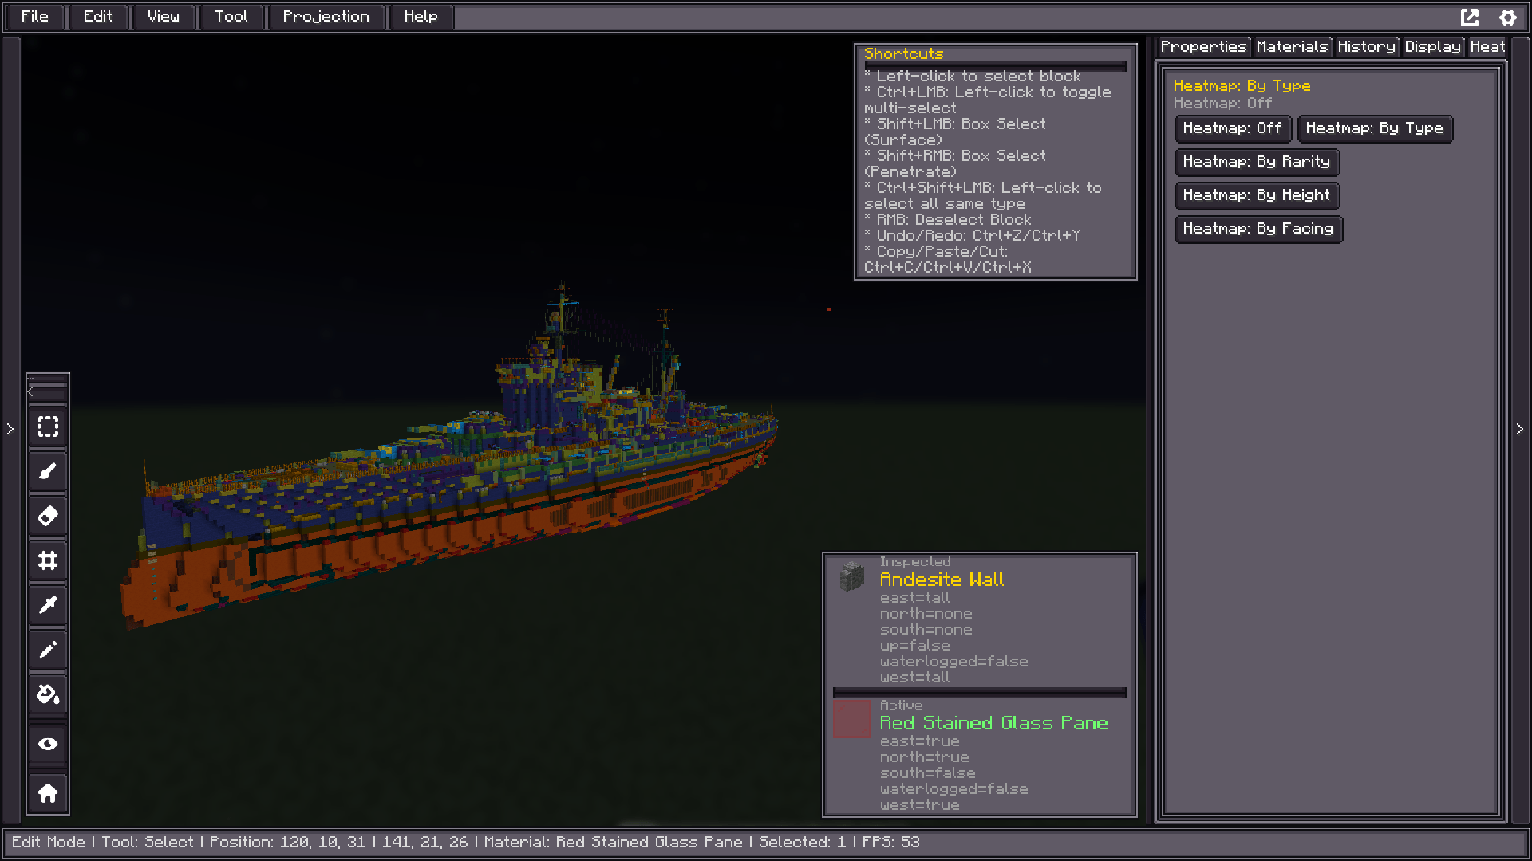Click status bar 'Tool: Select' entry
This screenshot has width=1532, height=861.
click(148, 843)
